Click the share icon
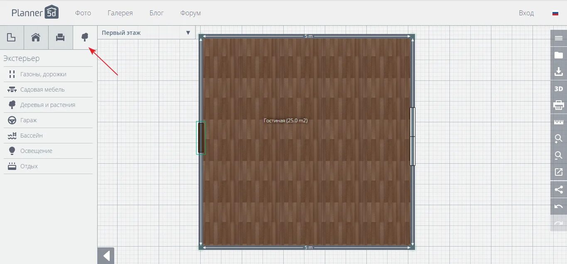The width and height of the screenshot is (567, 264). click(x=559, y=190)
